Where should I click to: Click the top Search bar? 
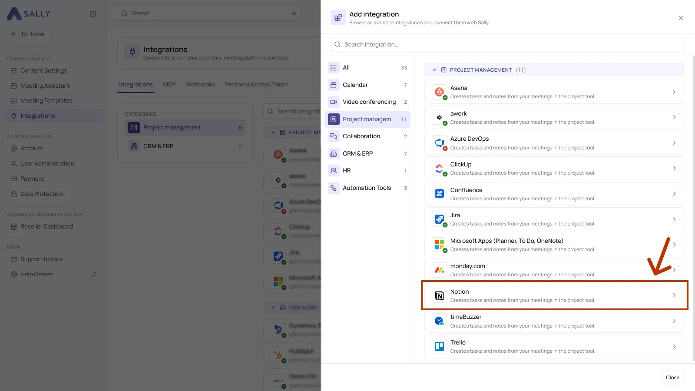tap(208, 13)
